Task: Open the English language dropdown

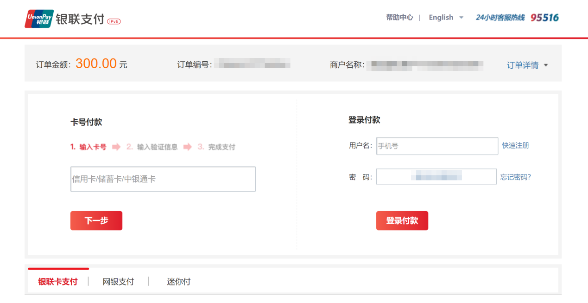Action: tap(446, 18)
